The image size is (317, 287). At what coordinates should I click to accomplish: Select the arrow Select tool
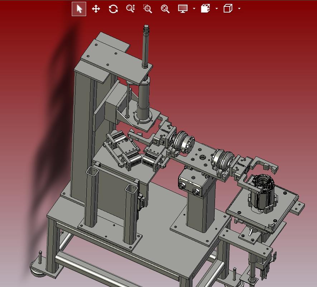click(79, 9)
